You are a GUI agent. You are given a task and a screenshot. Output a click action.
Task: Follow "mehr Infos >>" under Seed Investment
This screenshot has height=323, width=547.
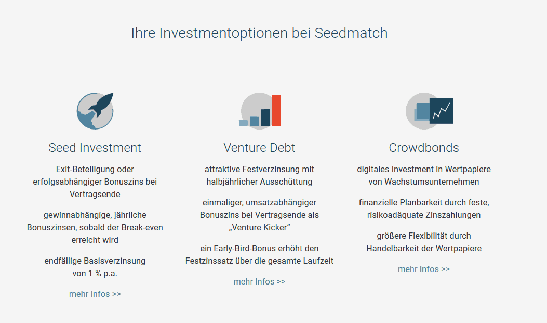95,294
